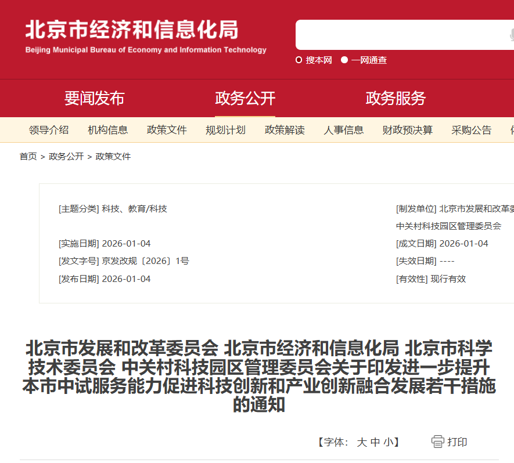Go to 领导介绍 submenu item
The height and width of the screenshot is (463, 514).
(x=49, y=130)
